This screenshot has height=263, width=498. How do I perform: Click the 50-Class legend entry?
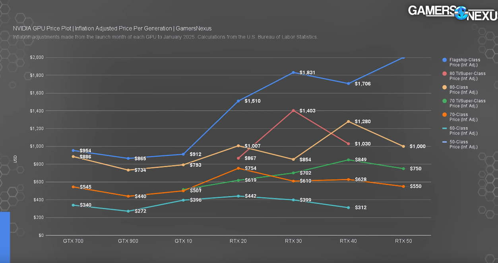pos(460,144)
